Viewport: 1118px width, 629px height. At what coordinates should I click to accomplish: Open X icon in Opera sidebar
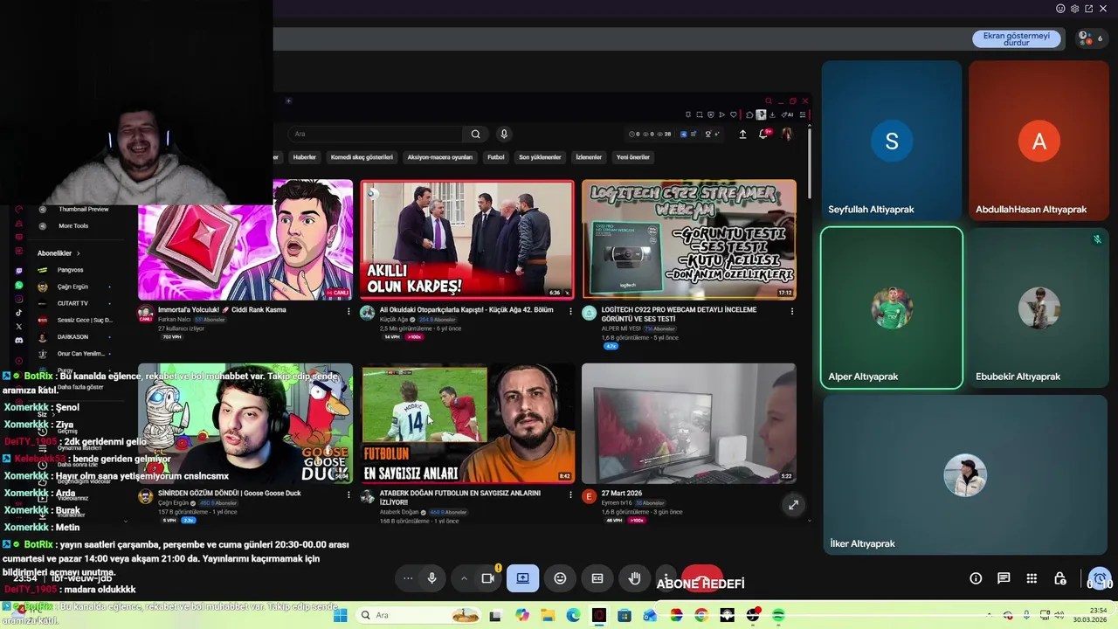pos(19,326)
